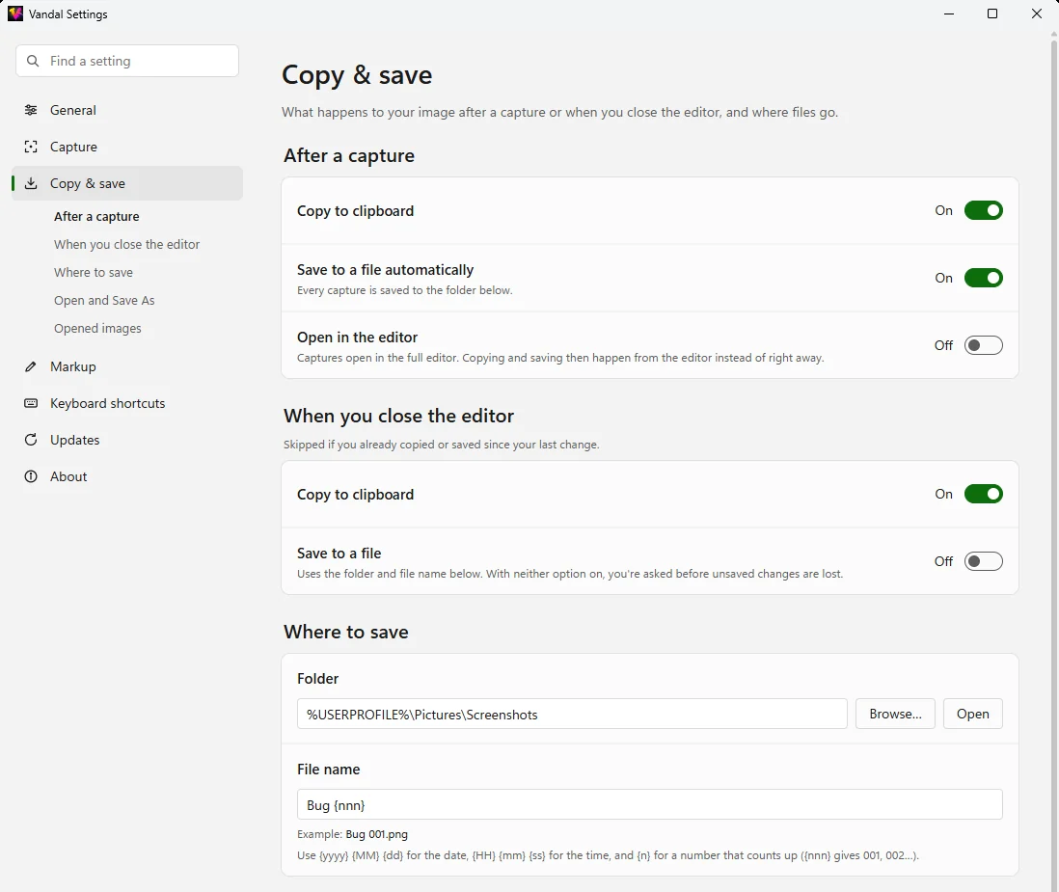
Task: Click 'Every capture is saved to the folder below.'
Action: tap(404, 290)
